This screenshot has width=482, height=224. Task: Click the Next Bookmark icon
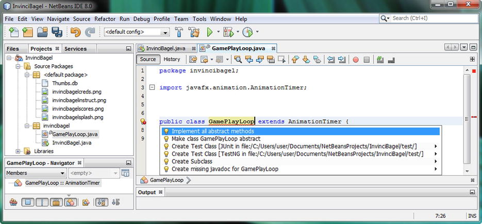pyautogui.click(x=306, y=60)
